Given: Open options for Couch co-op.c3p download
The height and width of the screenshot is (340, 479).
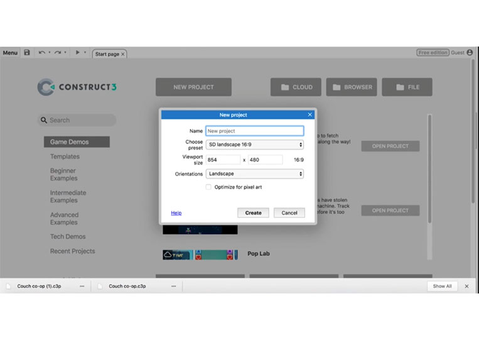Looking at the screenshot, I should tap(173, 286).
